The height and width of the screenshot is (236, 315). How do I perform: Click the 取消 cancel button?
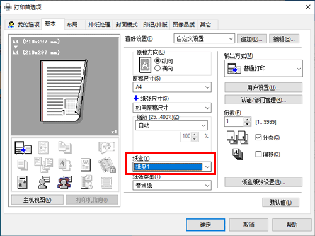pyautogui.click(x=249, y=225)
